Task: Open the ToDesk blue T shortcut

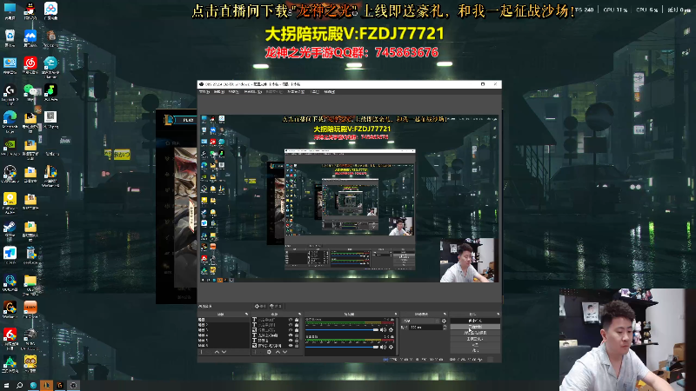Action: 10,255
